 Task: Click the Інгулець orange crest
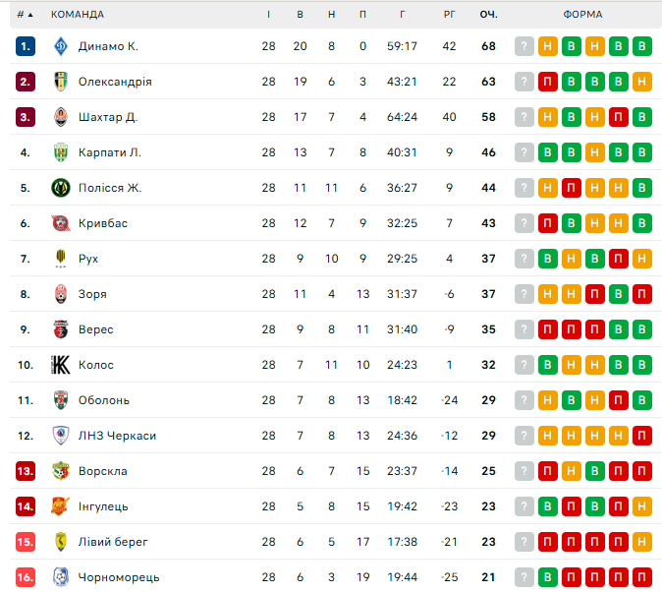(60, 506)
